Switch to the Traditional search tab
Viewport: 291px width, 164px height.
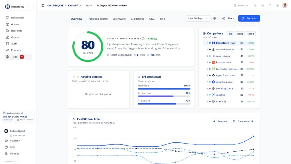(97, 19)
